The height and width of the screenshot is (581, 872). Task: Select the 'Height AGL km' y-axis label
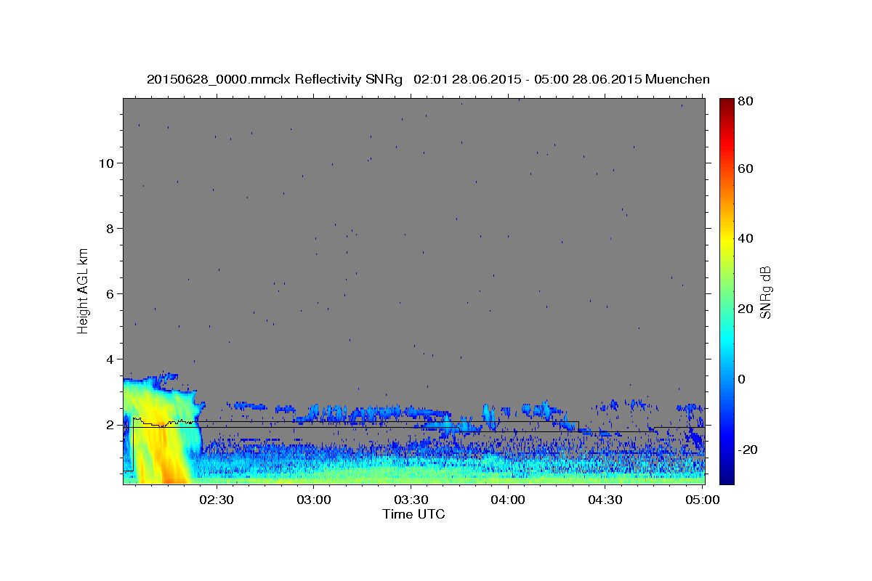coord(84,290)
